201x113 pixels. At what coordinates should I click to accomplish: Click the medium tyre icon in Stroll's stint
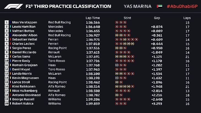point(117,82)
